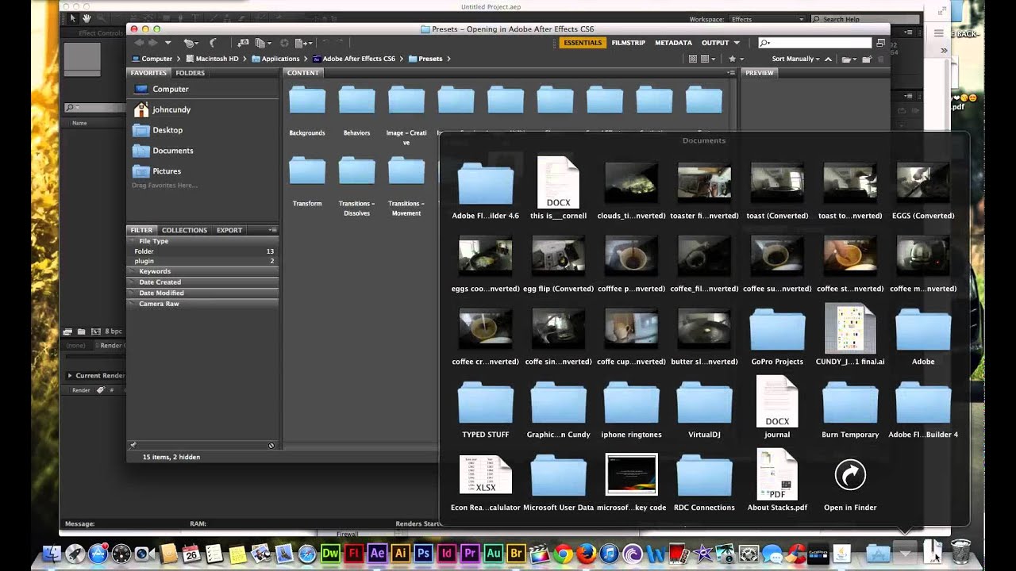Click the Output document icon in toolbar

[x=303, y=43]
